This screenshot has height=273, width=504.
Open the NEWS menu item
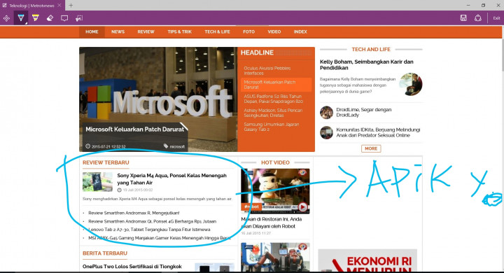point(118,31)
